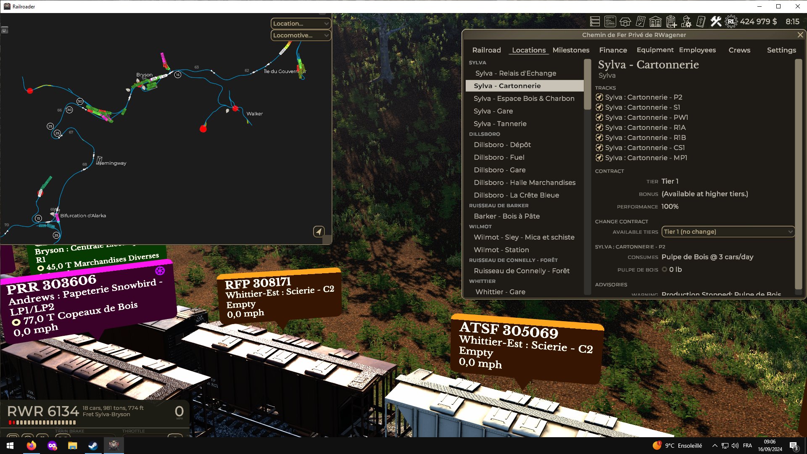Select Sylva - Tannerie location

(x=524, y=124)
